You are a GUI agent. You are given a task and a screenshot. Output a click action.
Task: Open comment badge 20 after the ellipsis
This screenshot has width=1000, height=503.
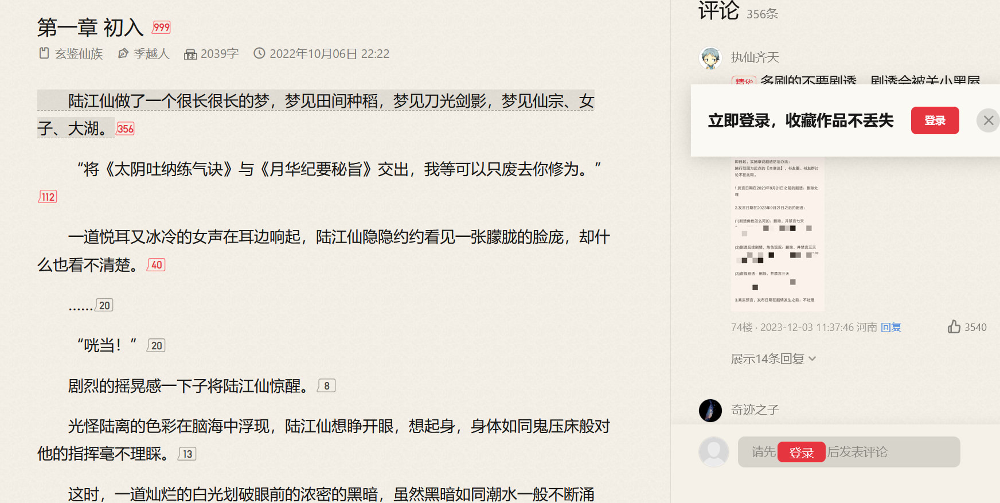(104, 305)
